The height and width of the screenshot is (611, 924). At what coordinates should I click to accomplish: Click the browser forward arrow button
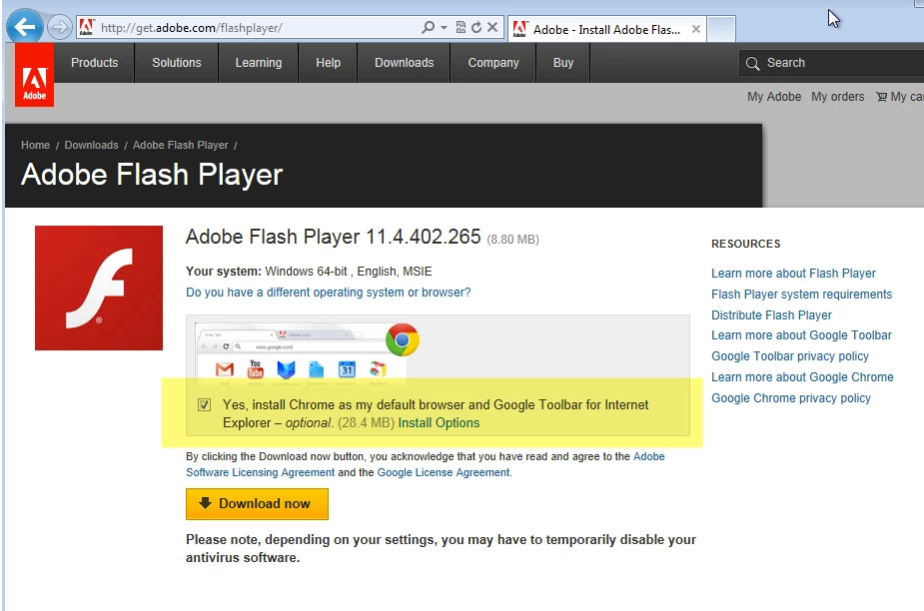point(59,27)
